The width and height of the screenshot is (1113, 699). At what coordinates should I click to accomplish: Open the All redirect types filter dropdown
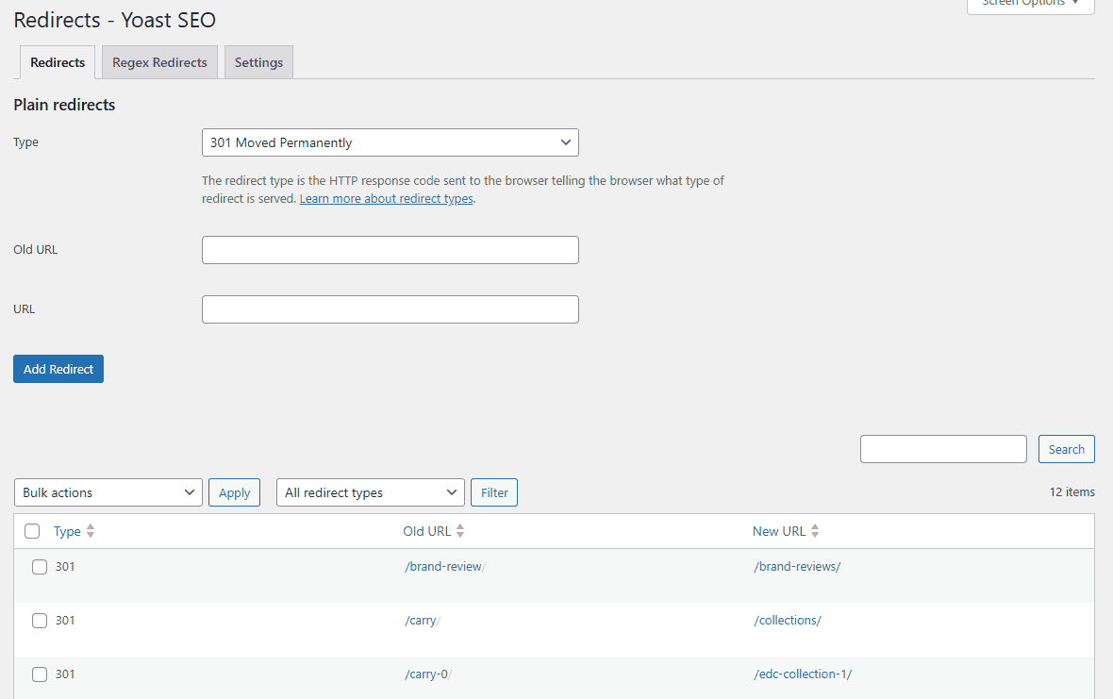click(x=370, y=491)
